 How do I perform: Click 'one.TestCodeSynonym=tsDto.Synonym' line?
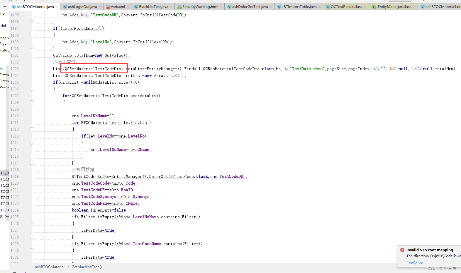[x=111, y=197]
